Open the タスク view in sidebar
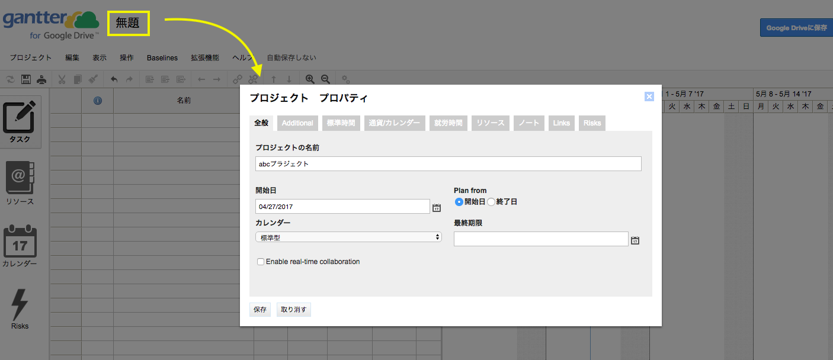This screenshot has height=360, width=833. (x=20, y=123)
